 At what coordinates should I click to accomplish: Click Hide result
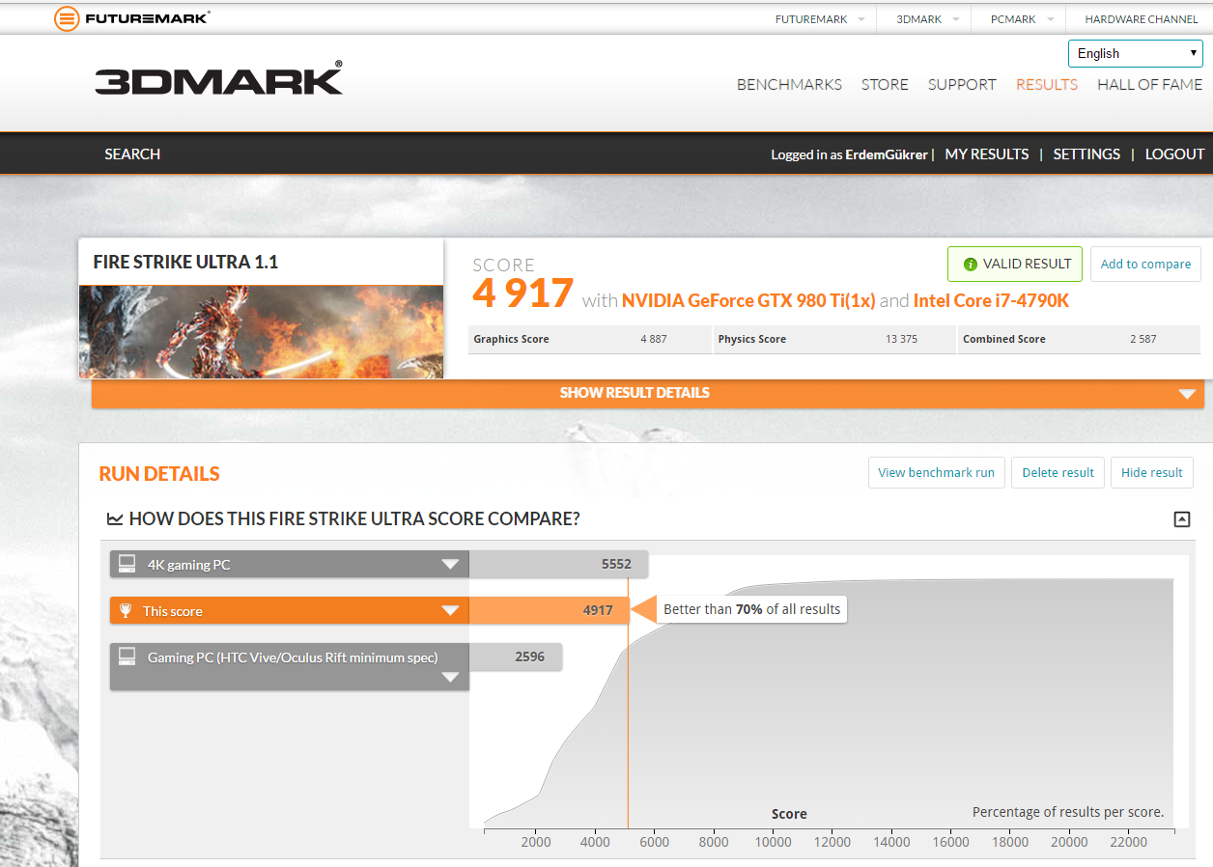coord(1152,472)
